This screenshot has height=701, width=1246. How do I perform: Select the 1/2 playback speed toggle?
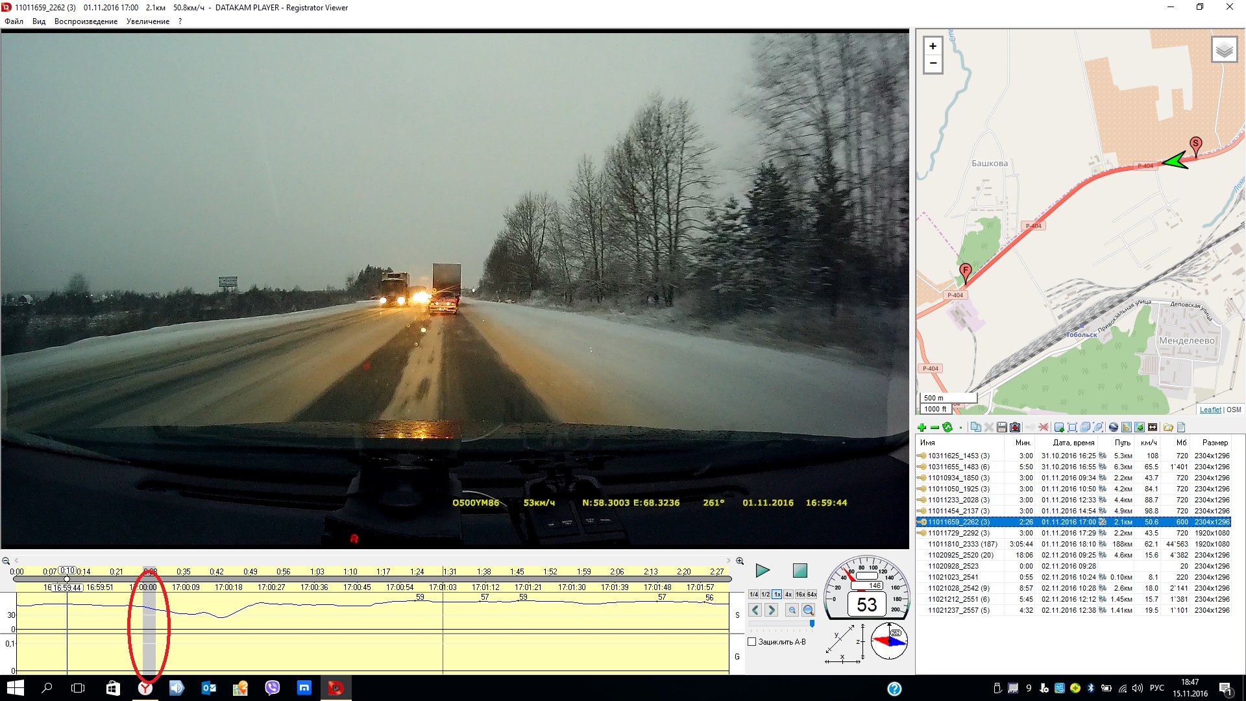tap(765, 595)
